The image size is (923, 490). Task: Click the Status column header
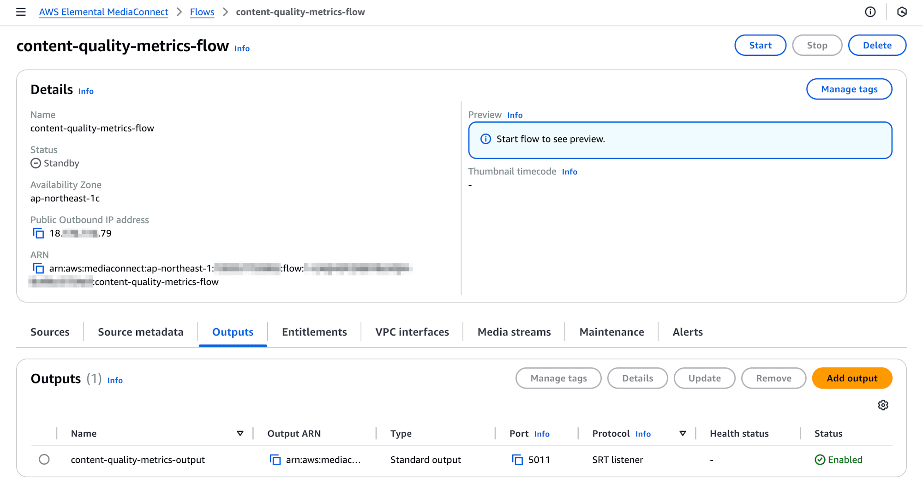(x=828, y=433)
